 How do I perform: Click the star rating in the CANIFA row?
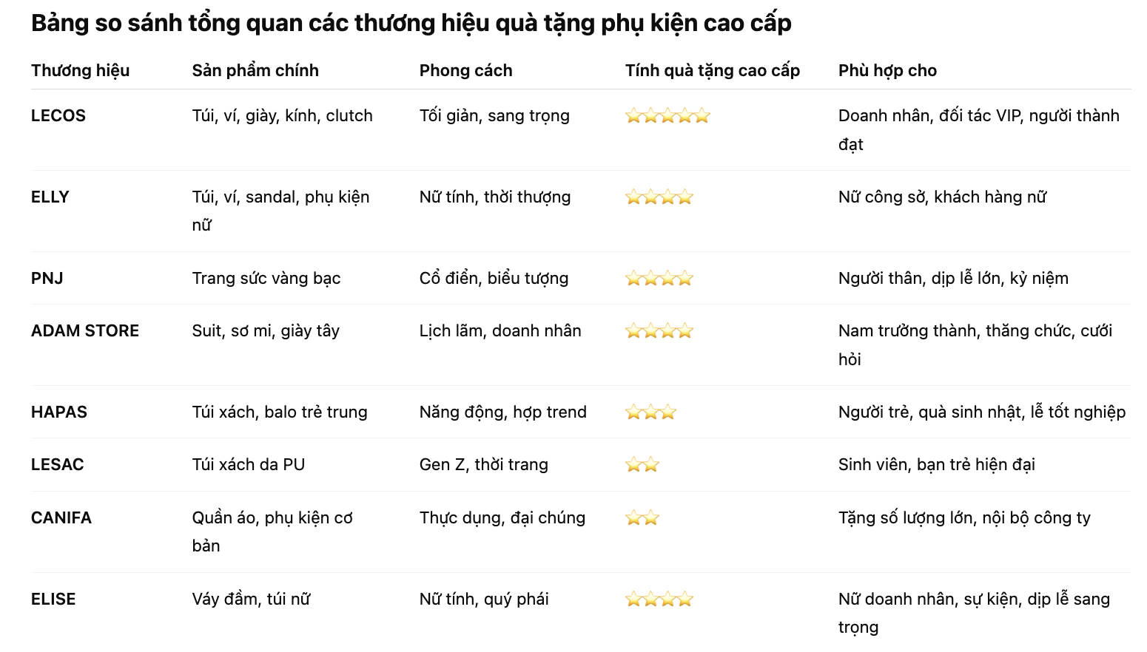click(x=642, y=518)
